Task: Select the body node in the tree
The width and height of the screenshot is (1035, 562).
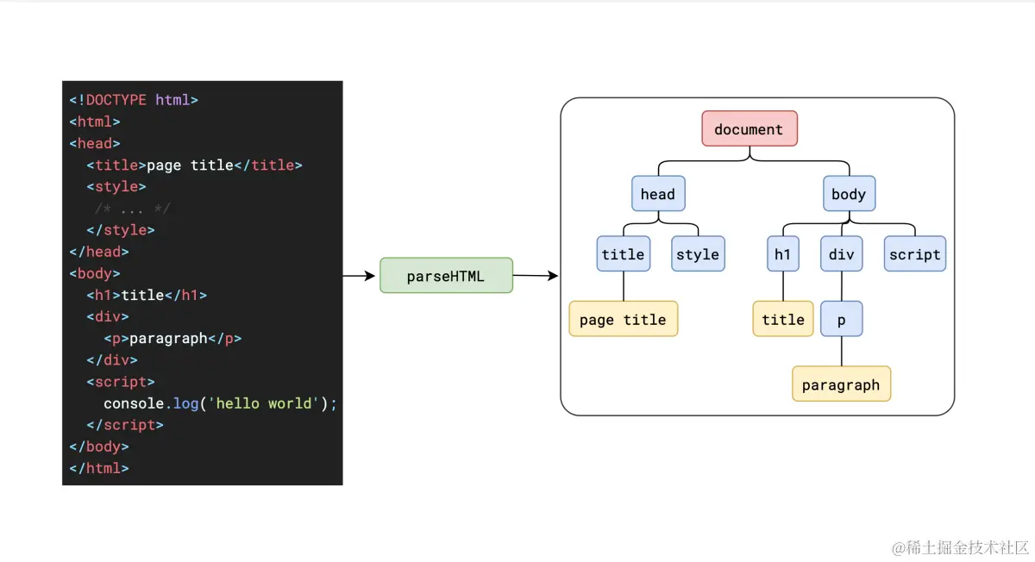Action: [849, 194]
